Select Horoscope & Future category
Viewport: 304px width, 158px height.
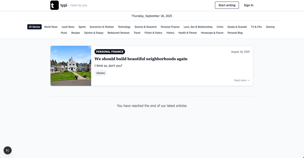(x=212, y=33)
